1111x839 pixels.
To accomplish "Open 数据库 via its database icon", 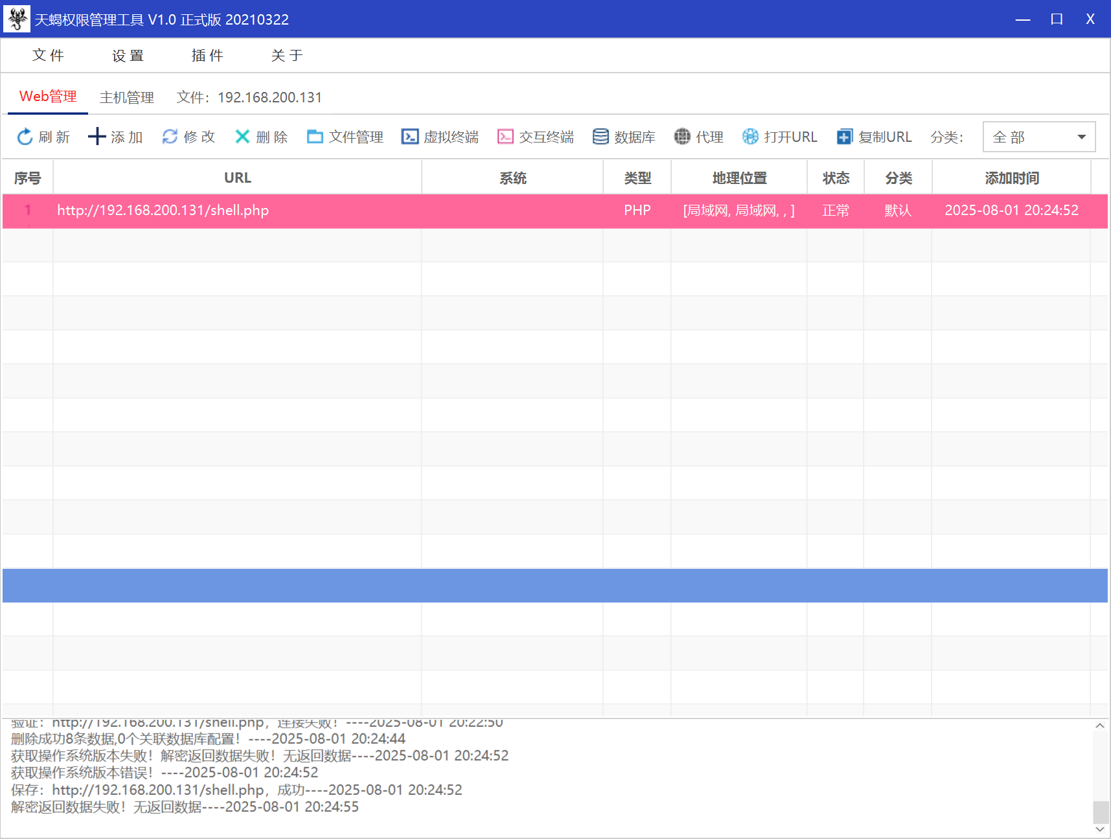I will point(601,137).
